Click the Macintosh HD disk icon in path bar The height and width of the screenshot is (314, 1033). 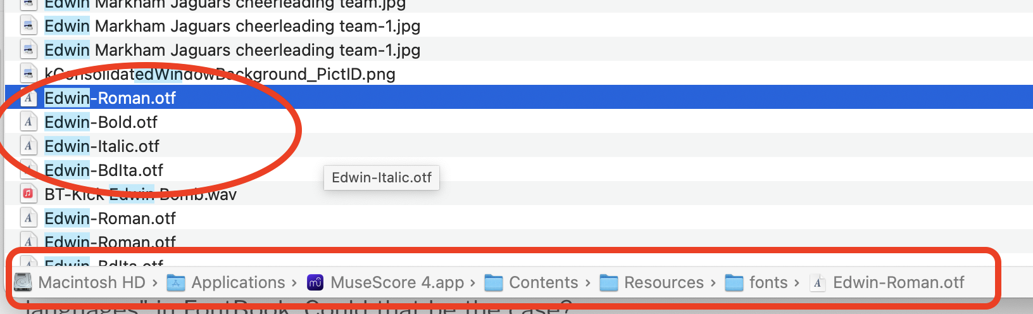pos(23,282)
